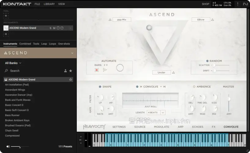Viewport: 250px width, 153px height.
Task: Open the SHOP link
Action: pos(205,4)
